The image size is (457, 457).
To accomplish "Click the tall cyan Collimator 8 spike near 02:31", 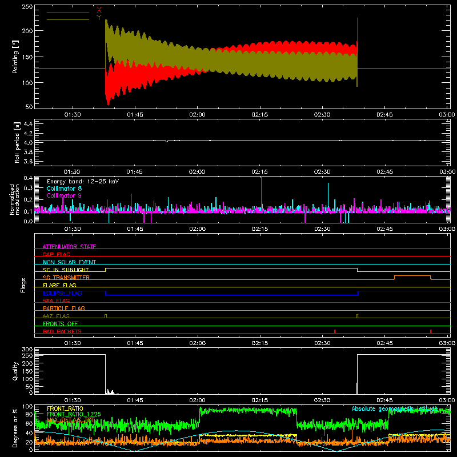I will [328, 197].
